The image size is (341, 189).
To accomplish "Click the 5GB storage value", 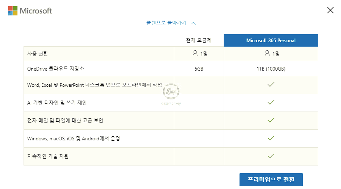I will coord(199,69).
